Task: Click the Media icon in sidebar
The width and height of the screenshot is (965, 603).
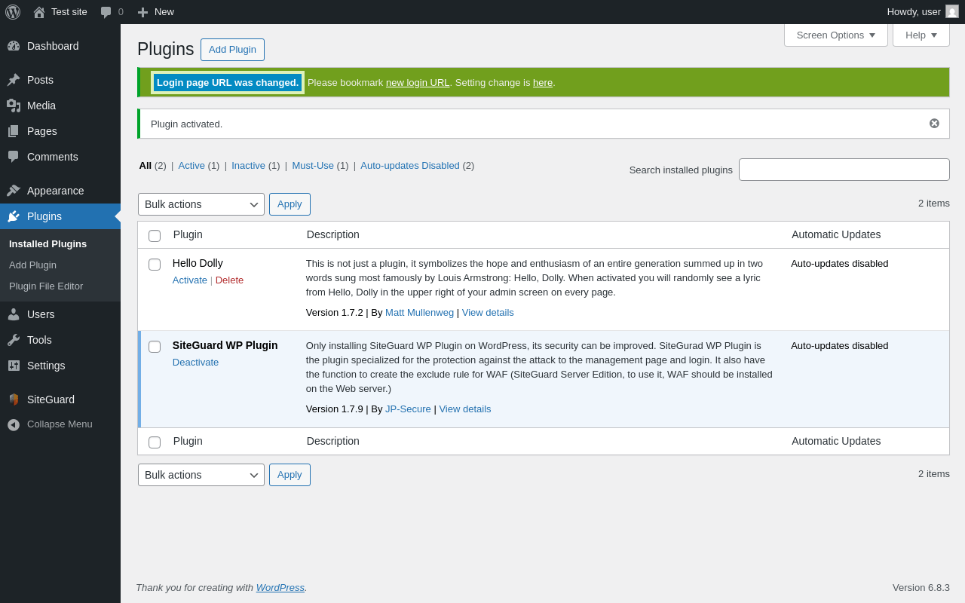Action: point(14,106)
